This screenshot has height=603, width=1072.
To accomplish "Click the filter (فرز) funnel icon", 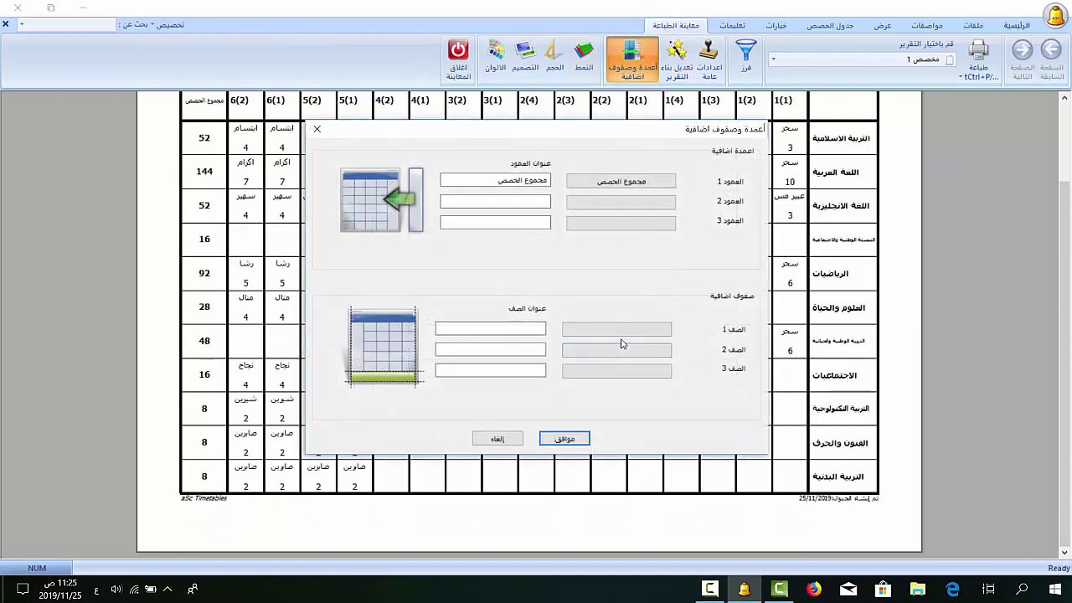I will coord(745,57).
